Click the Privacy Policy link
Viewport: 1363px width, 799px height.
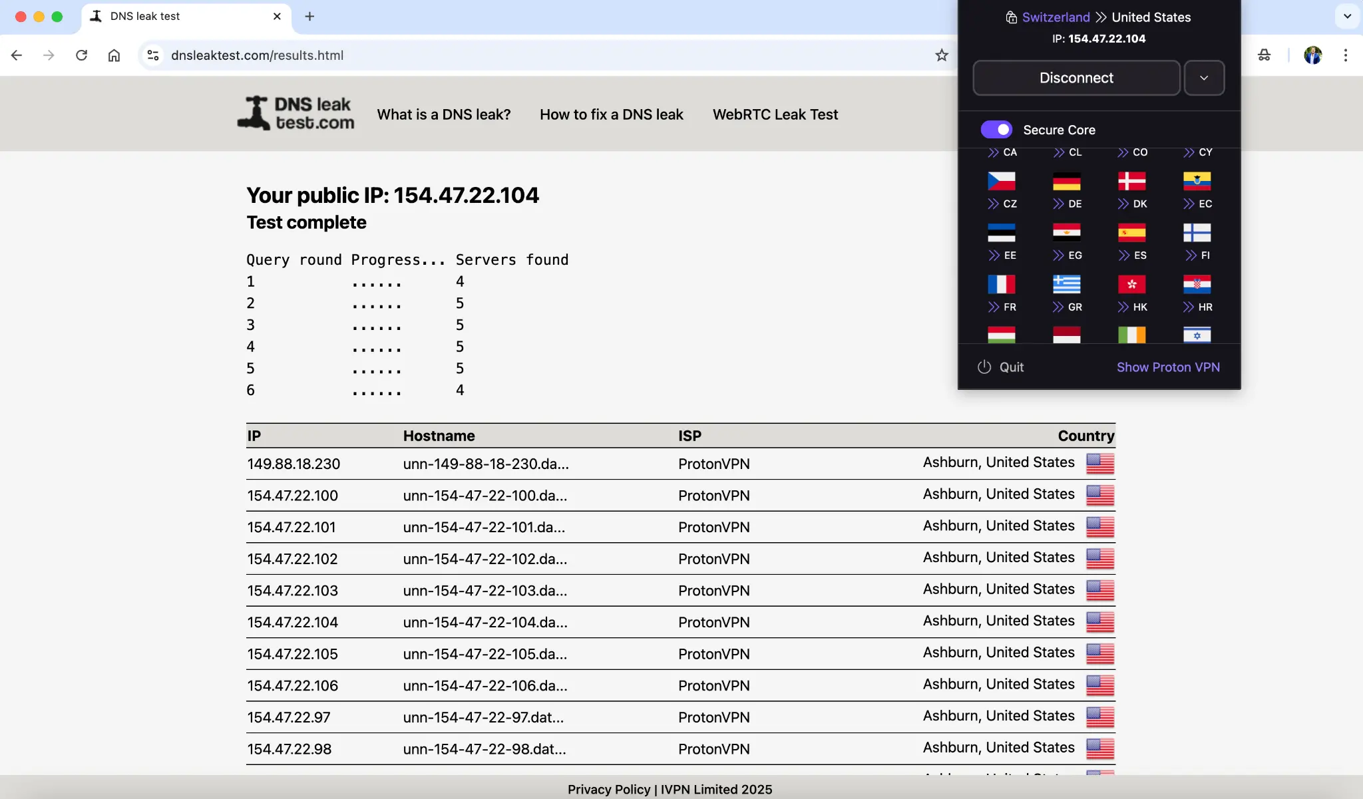608,788
